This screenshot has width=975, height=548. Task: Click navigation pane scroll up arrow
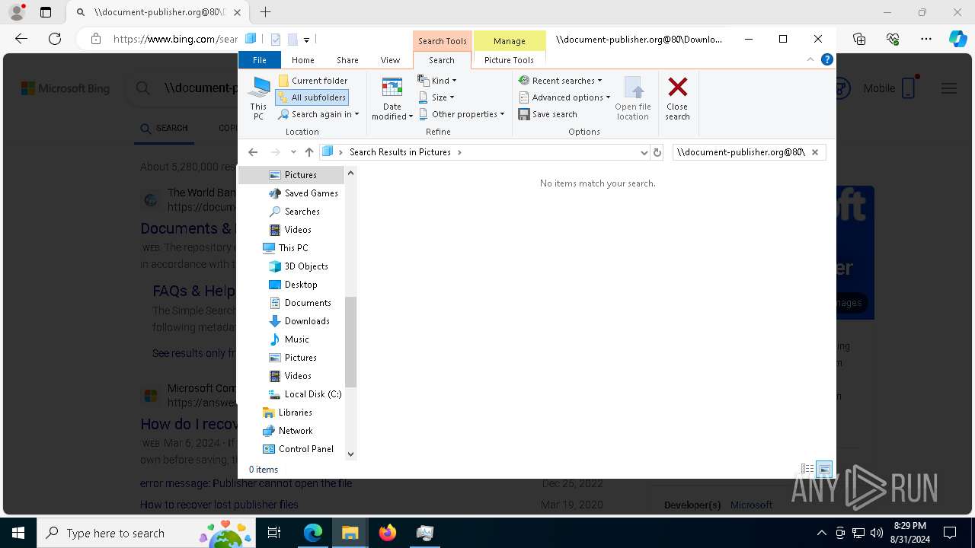[x=351, y=173]
